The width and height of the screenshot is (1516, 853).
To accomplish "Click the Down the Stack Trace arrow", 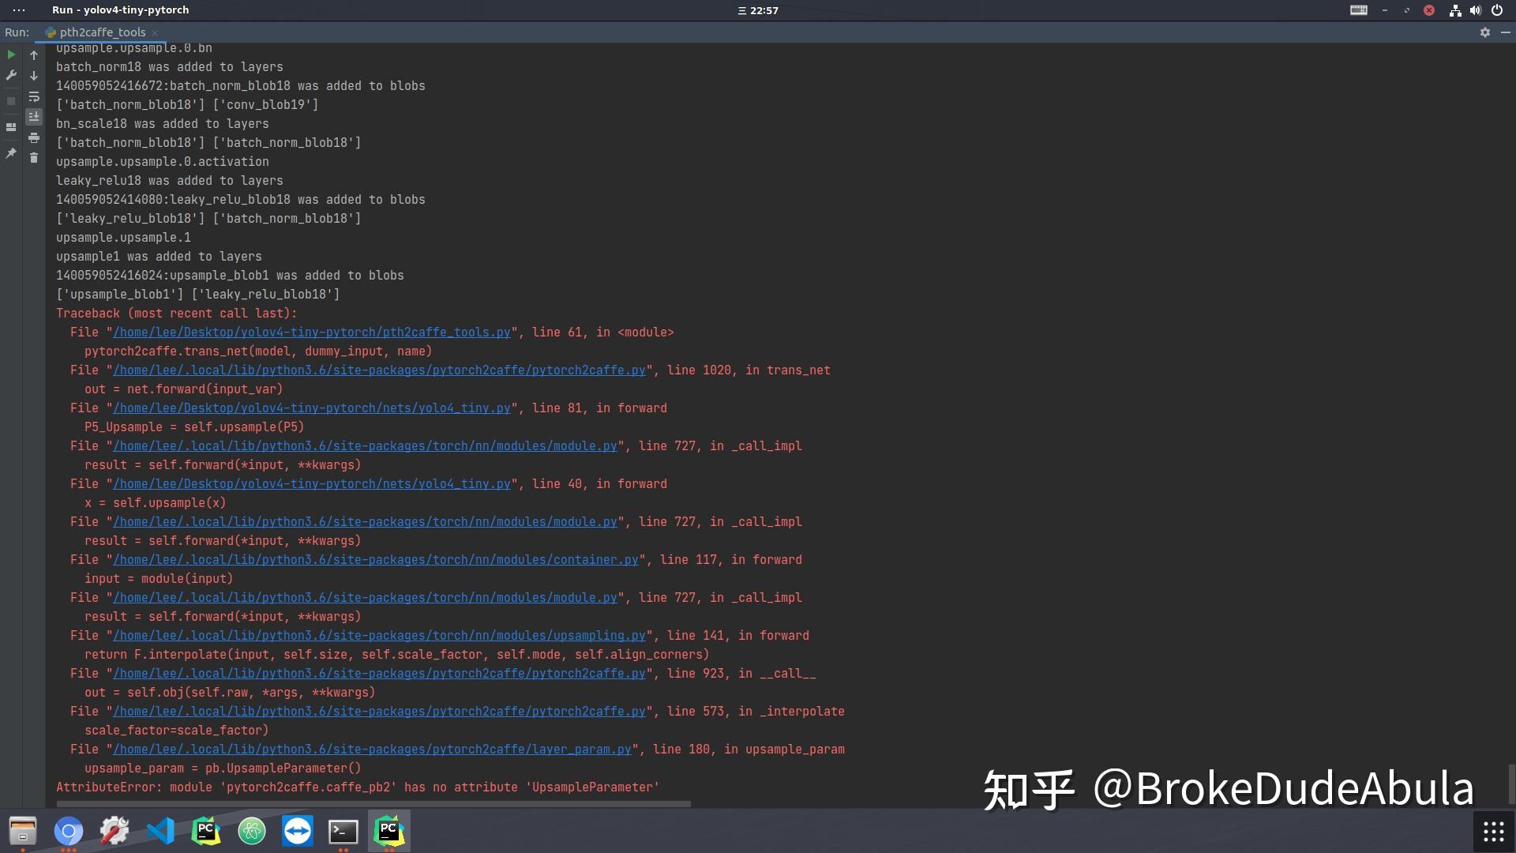I will (x=34, y=76).
